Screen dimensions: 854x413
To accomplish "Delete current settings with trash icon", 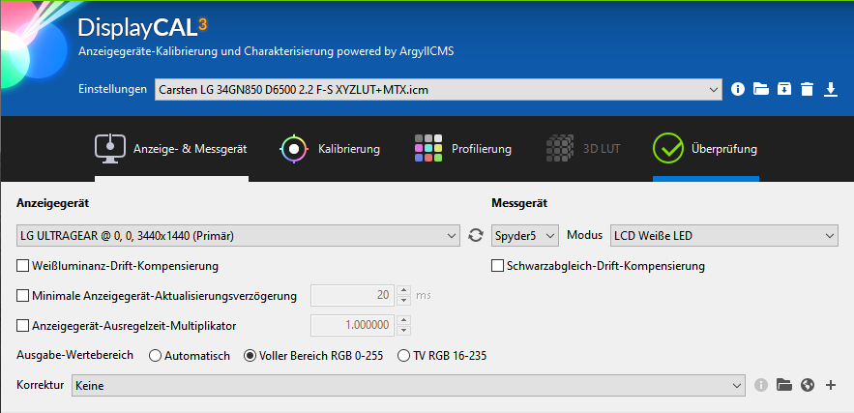I will point(808,89).
